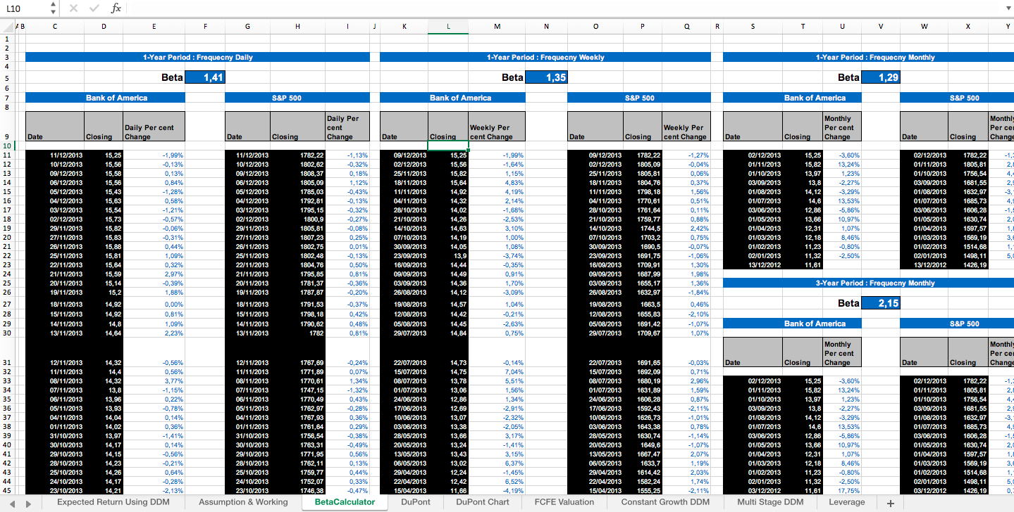Screen dimensions: 1014x512
Task: Click into the Name Box showing L10
Action: click(25, 8)
